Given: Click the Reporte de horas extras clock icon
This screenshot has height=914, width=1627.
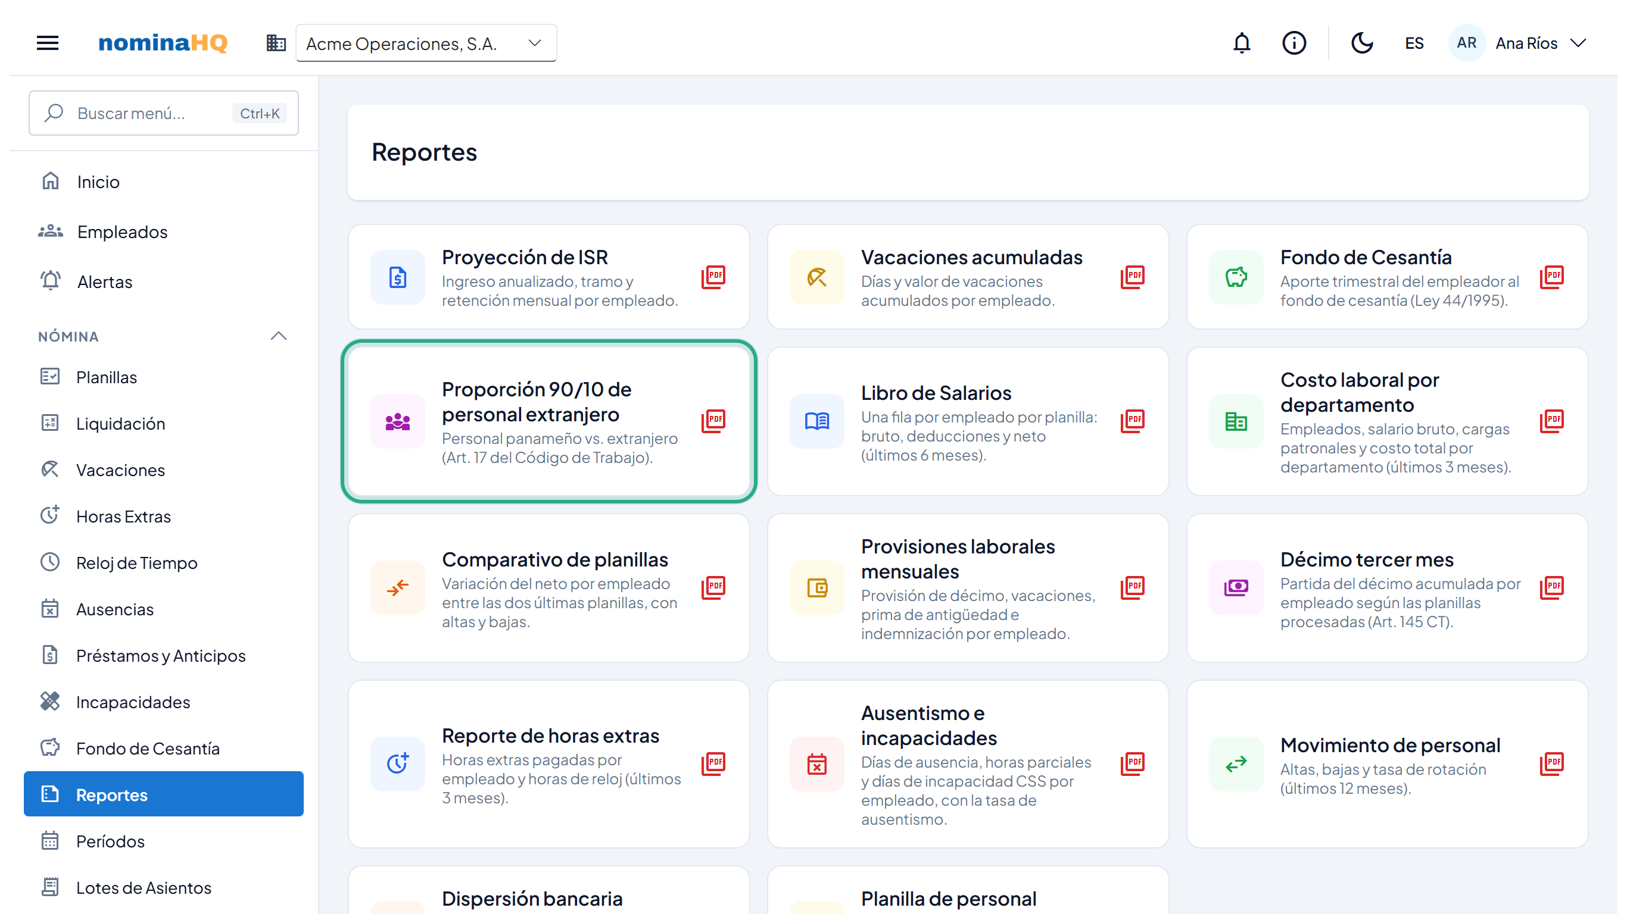Looking at the screenshot, I should coord(398,764).
